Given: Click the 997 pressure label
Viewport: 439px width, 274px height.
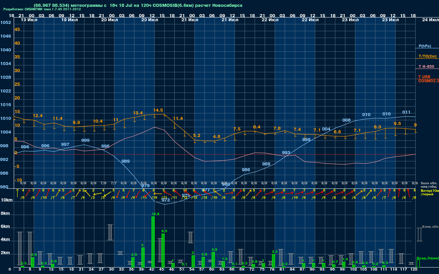Looking at the screenshot, I should coord(65,145).
